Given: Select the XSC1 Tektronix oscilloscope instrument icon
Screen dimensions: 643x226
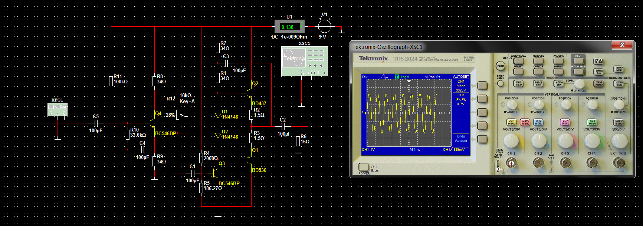Looking at the screenshot, I should tap(304, 61).
